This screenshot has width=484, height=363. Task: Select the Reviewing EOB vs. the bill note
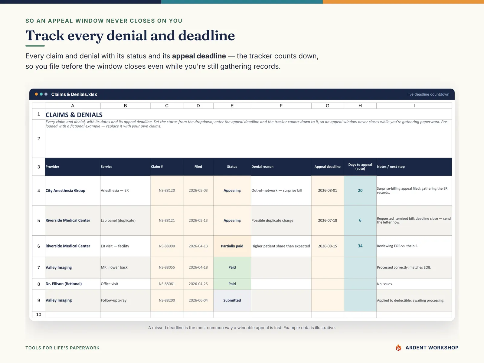point(414,246)
